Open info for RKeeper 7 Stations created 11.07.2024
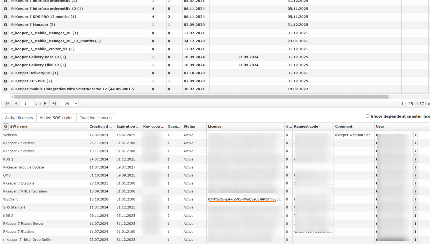This screenshot has height=244, width=430. click(x=415, y=232)
